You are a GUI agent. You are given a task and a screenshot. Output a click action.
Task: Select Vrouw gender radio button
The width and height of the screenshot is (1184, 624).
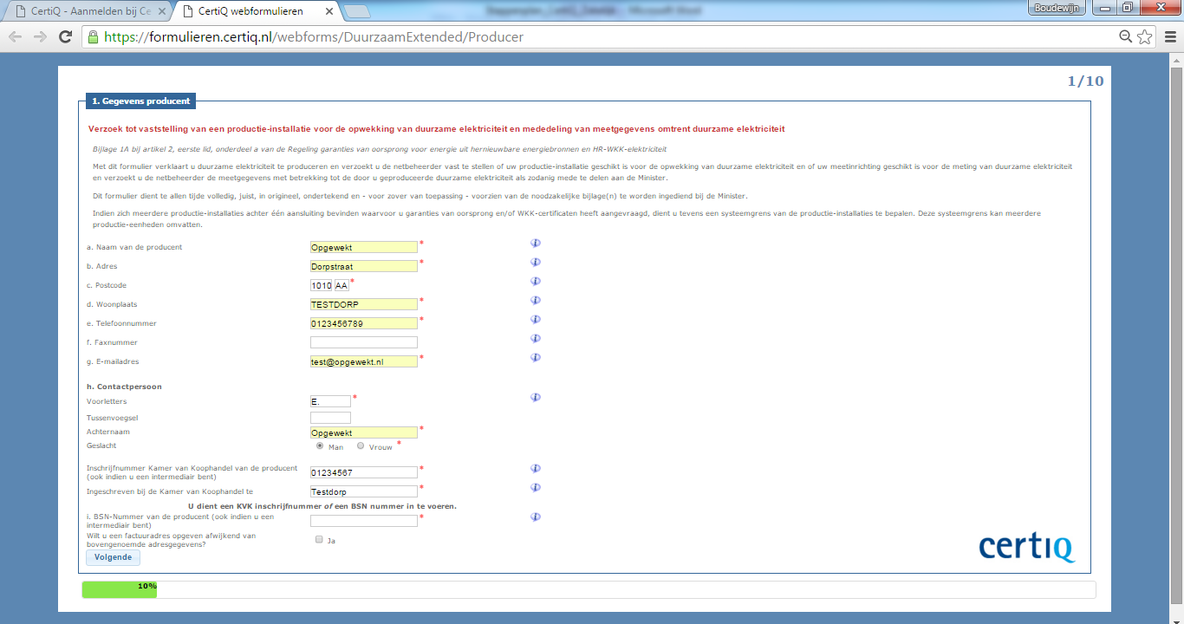(x=361, y=445)
